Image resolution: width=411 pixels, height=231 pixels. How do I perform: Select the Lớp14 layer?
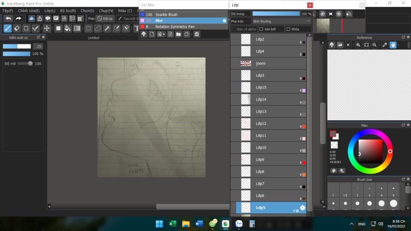(269, 99)
